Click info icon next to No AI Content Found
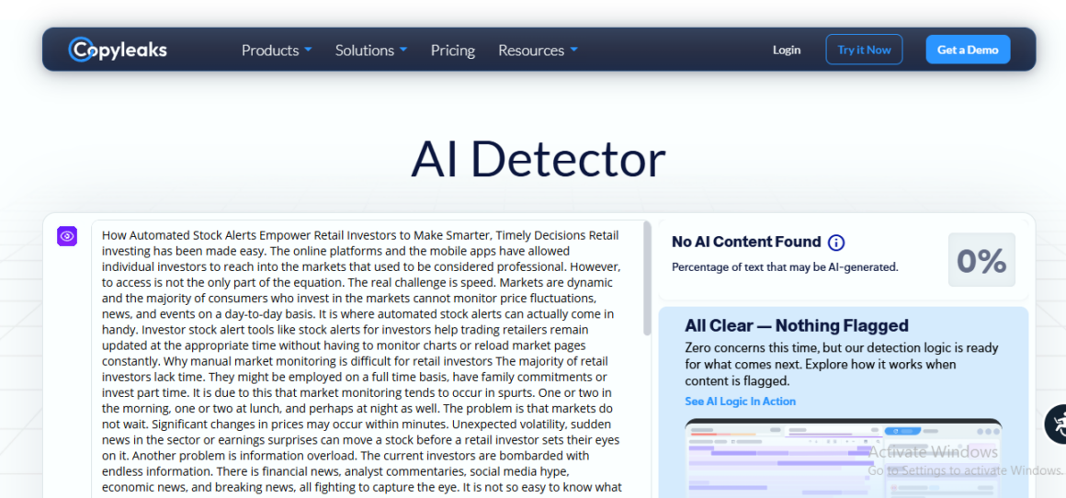Screen dimensions: 1066x498 835,243
